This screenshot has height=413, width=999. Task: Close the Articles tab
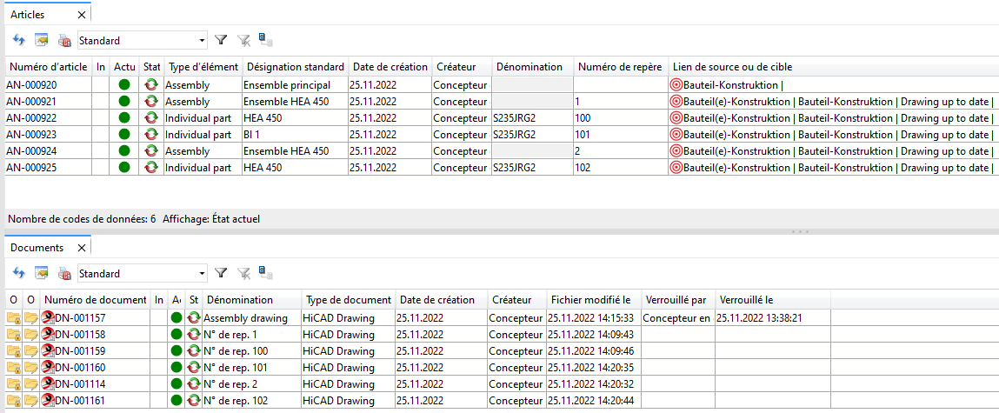tap(81, 15)
